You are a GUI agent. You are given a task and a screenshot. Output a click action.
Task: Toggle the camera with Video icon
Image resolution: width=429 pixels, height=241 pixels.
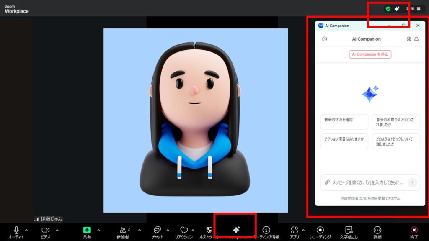point(45,230)
